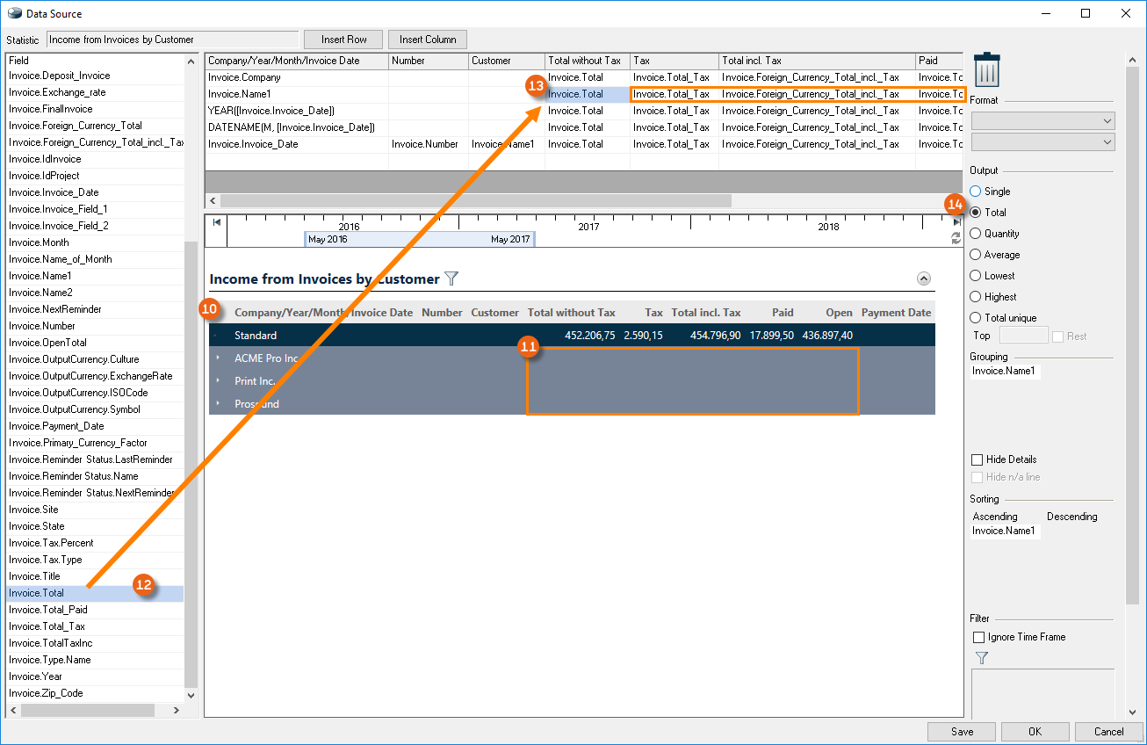The width and height of the screenshot is (1147, 745).
Task: Expand the Print Inc. row
Action: (218, 381)
